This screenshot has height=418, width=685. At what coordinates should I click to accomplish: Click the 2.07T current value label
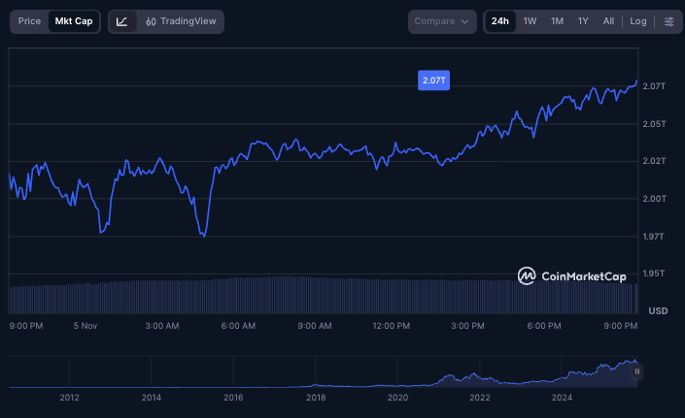point(433,80)
